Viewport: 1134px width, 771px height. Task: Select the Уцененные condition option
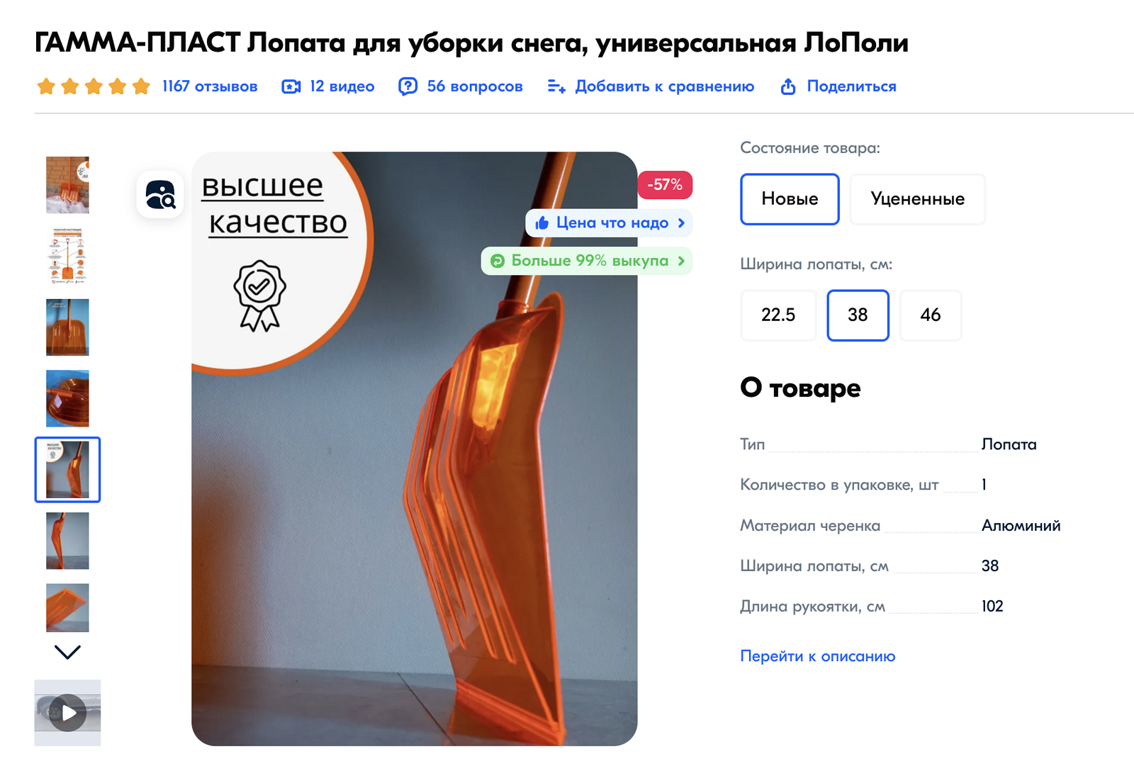point(917,199)
